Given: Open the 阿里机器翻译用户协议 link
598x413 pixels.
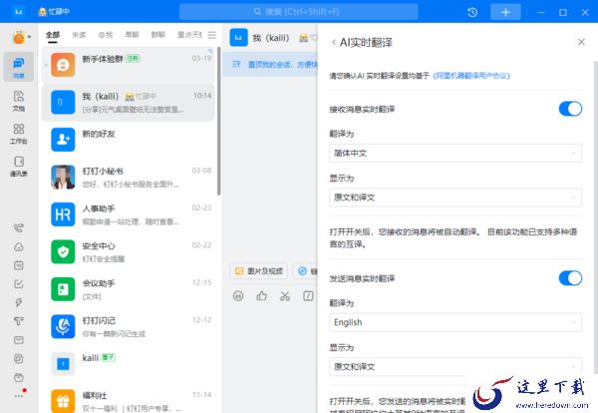Looking at the screenshot, I should [471, 76].
